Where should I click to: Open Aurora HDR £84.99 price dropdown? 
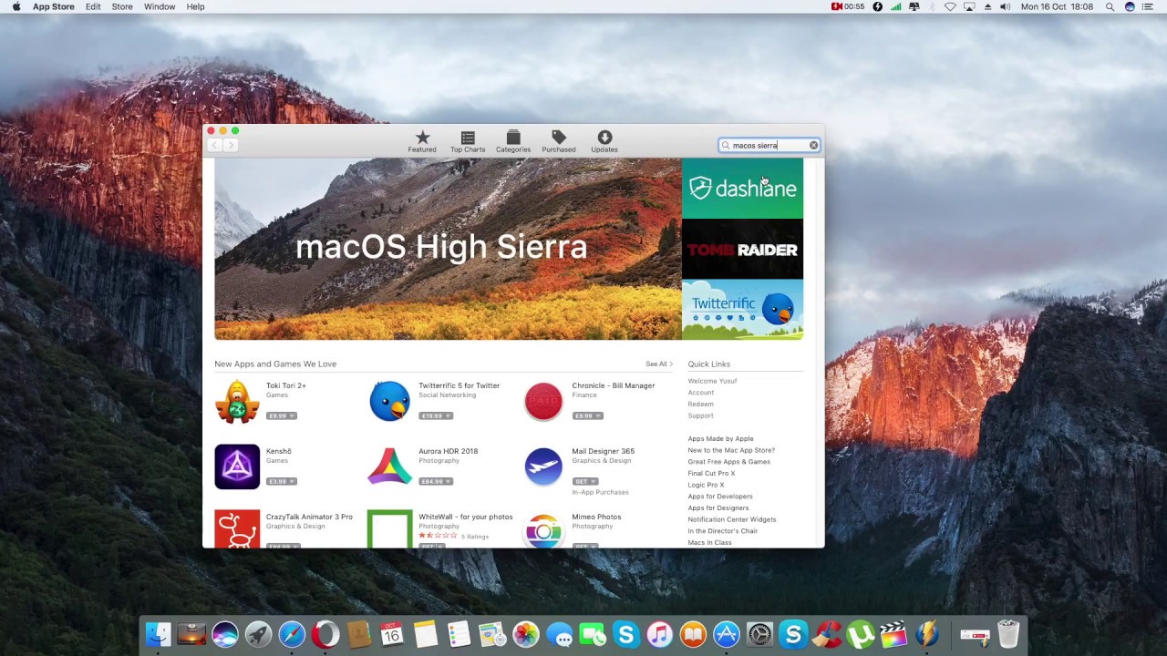436,481
